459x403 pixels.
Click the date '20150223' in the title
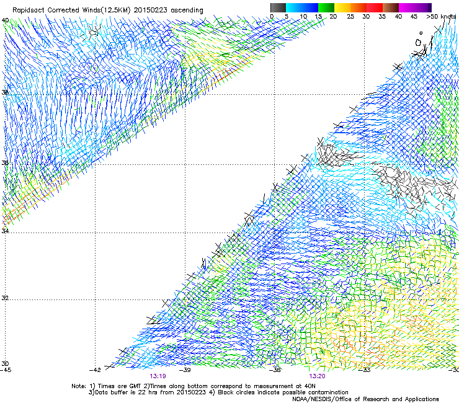(x=150, y=10)
